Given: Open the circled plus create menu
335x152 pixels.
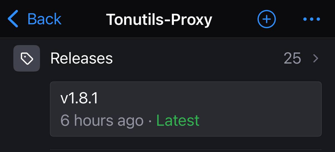Looking at the screenshot, I should pyautogui.click(x=267, y=19).
